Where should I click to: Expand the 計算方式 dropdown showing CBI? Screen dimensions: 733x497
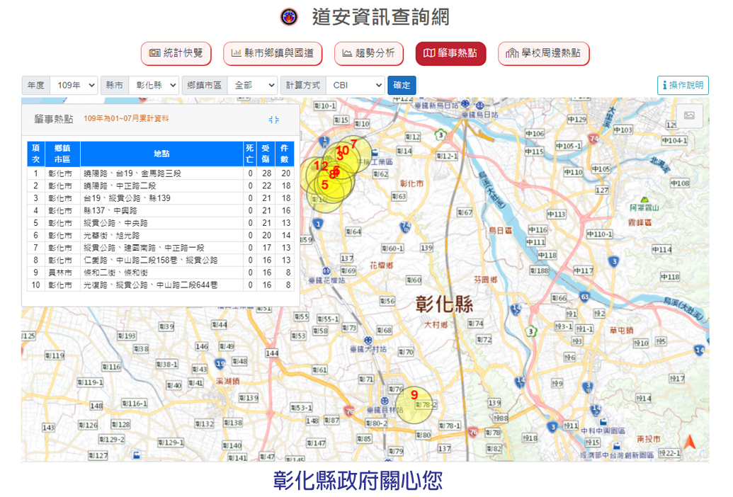tap(355, 85)
